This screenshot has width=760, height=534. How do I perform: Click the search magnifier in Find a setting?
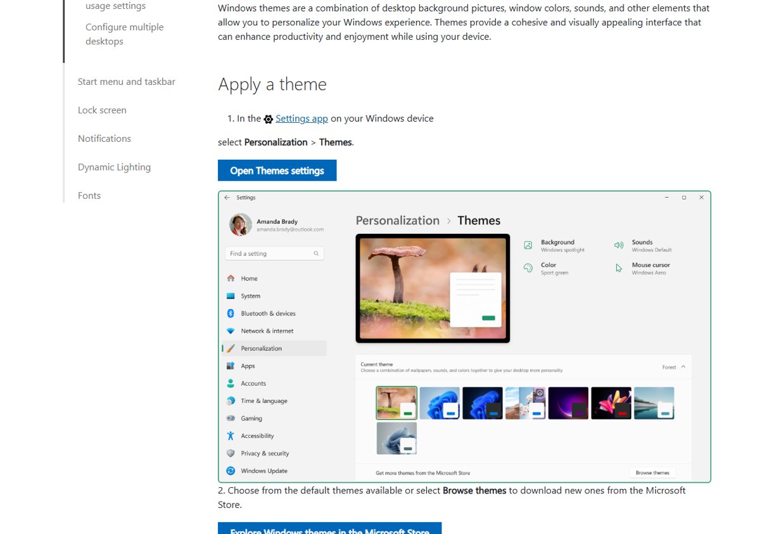tap(316, 253)
